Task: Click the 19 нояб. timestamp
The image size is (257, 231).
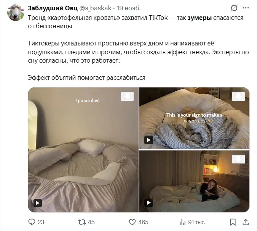Action: click(x=129, y=8)
